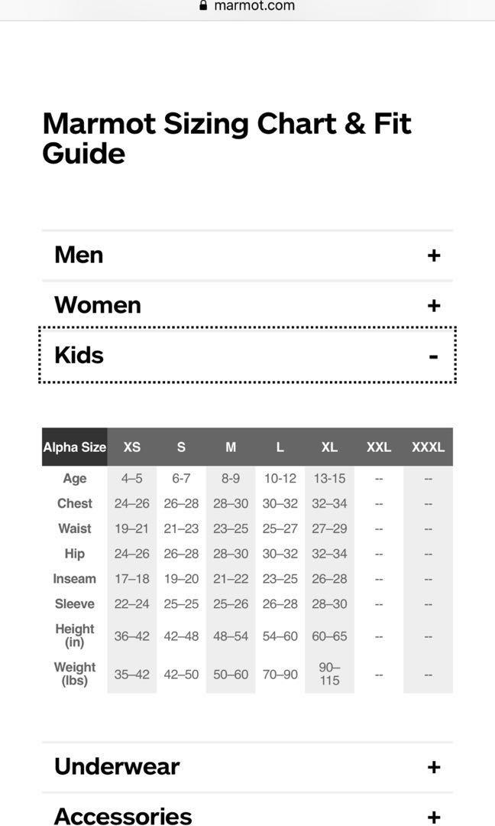The width and height of the screenshot is (495, 826).
Task: Collapse the Kids sizing accordion
Action: [x=247, y=355]
